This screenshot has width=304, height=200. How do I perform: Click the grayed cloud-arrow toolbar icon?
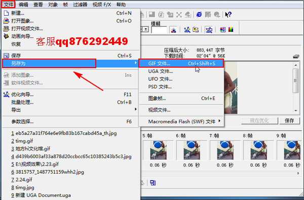pyautogui.click(x=188, y=15)
